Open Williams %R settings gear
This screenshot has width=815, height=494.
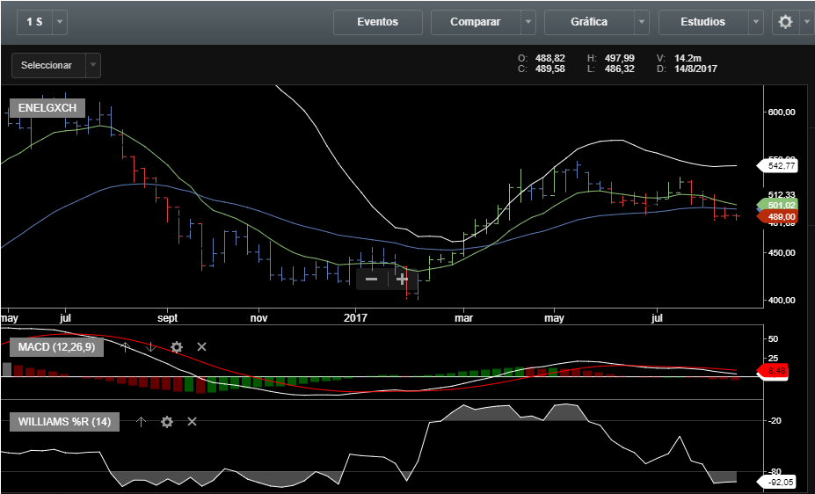click(x=167, y=422)
